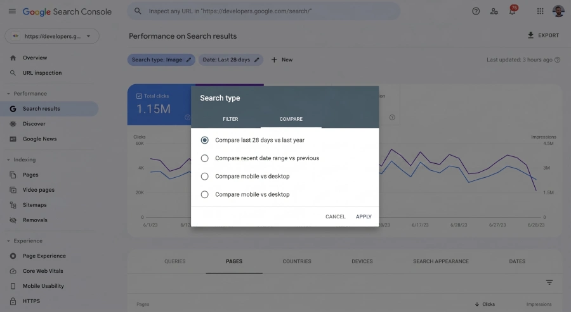Open the account profile avatar
The image size is (571, 312).
[558, 11]
